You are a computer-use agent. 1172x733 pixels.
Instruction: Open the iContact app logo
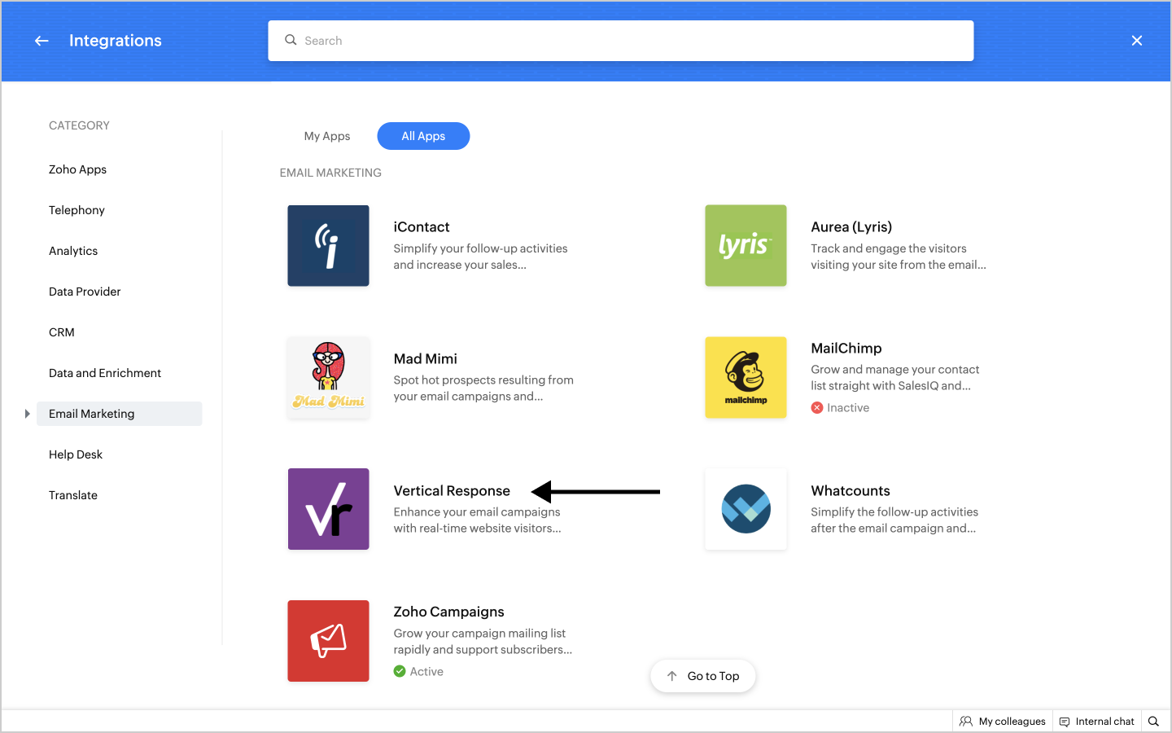[328, 245]
